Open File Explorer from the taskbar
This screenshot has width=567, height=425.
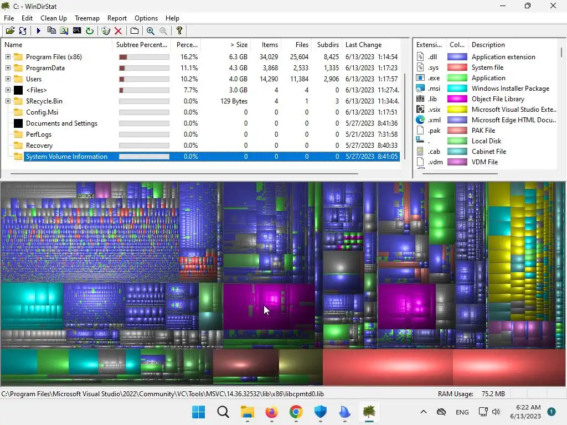[x=248, y=412]
